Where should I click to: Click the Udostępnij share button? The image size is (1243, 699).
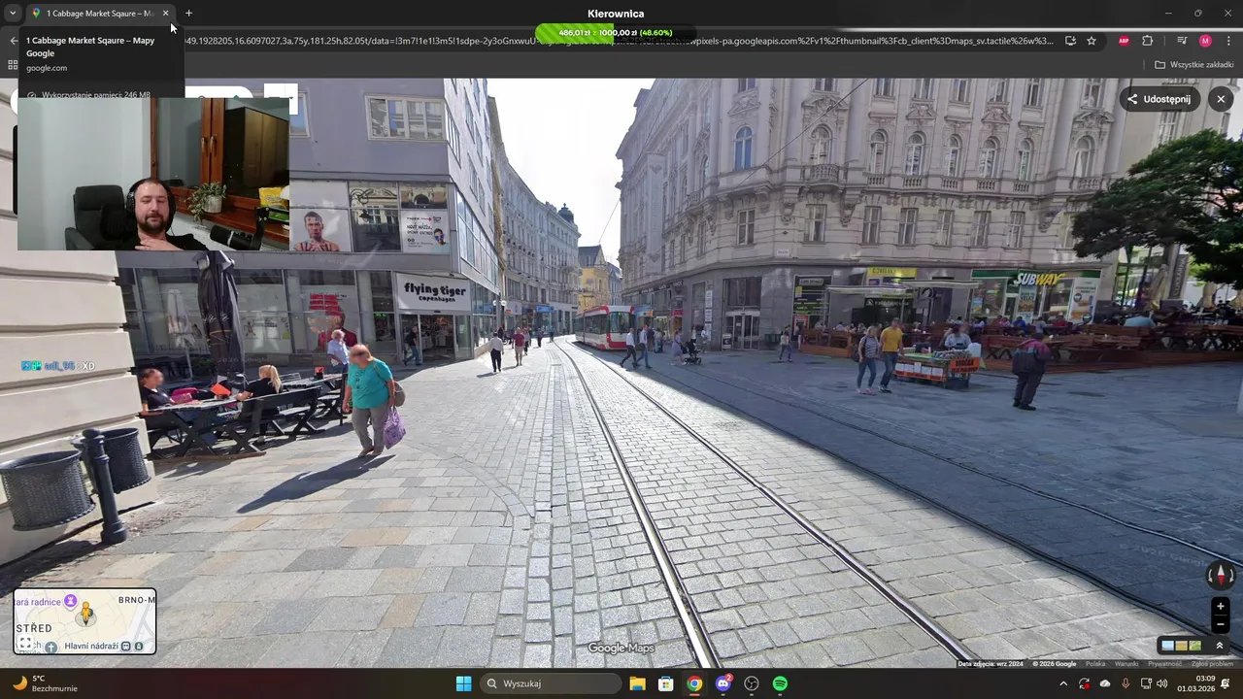point(1159,99)
